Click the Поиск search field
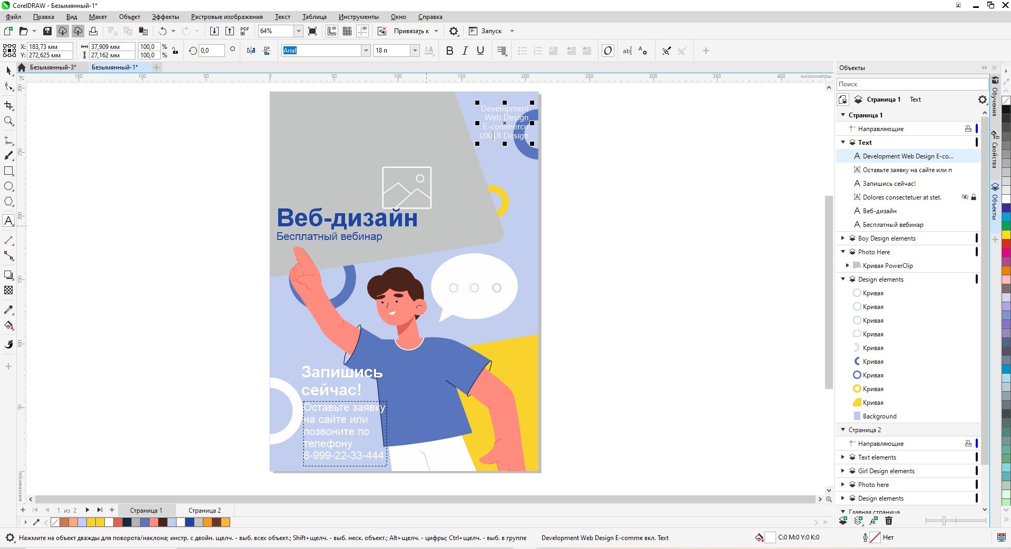Screen dimensions: 1011x549 (x=911, y=84)
